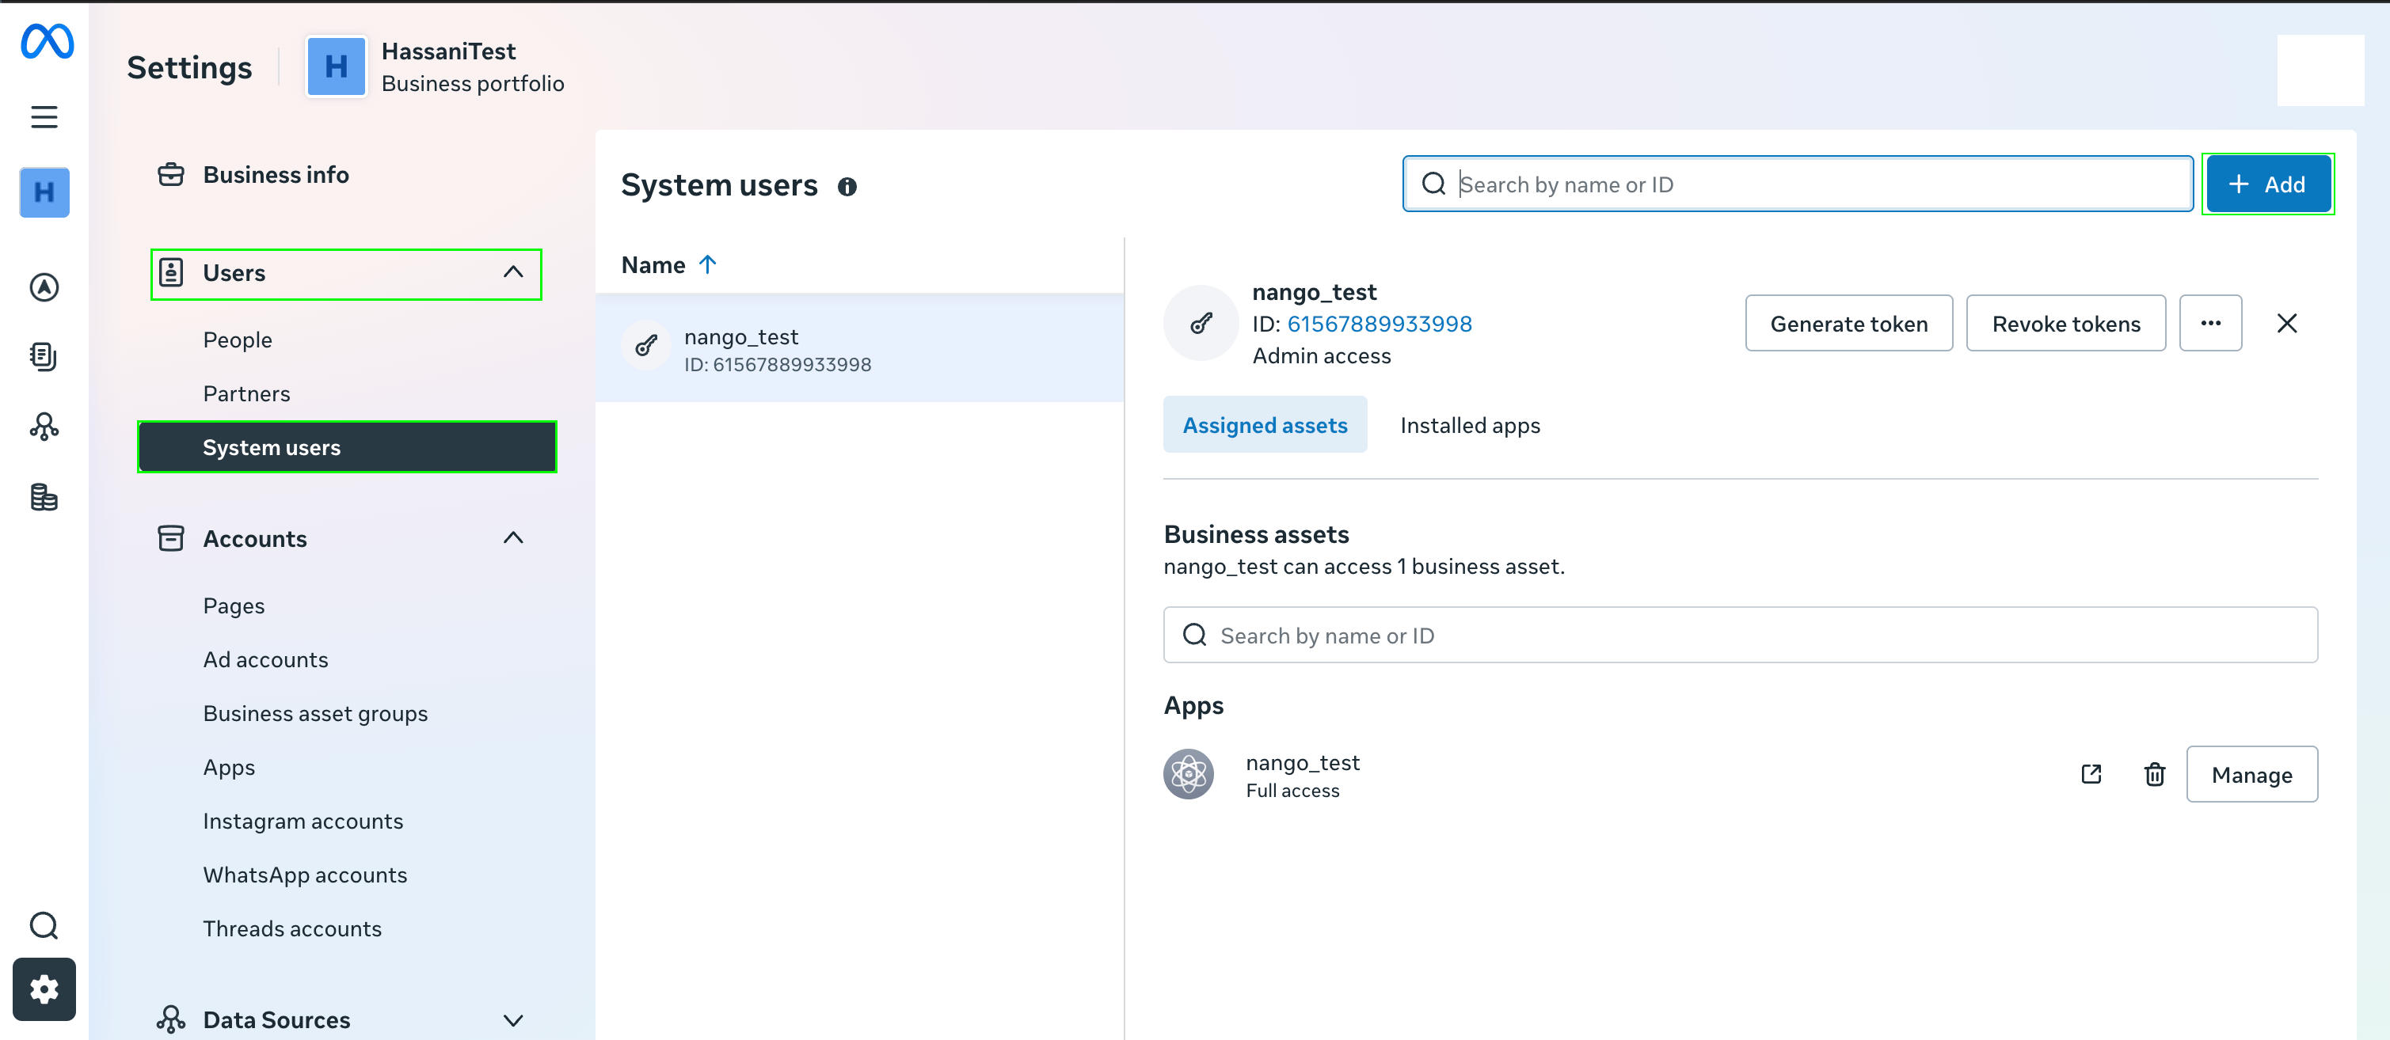Click the key avatar in nango_test details
This screenshot has width=2390, height=1040.
[x=1201, y=323]
